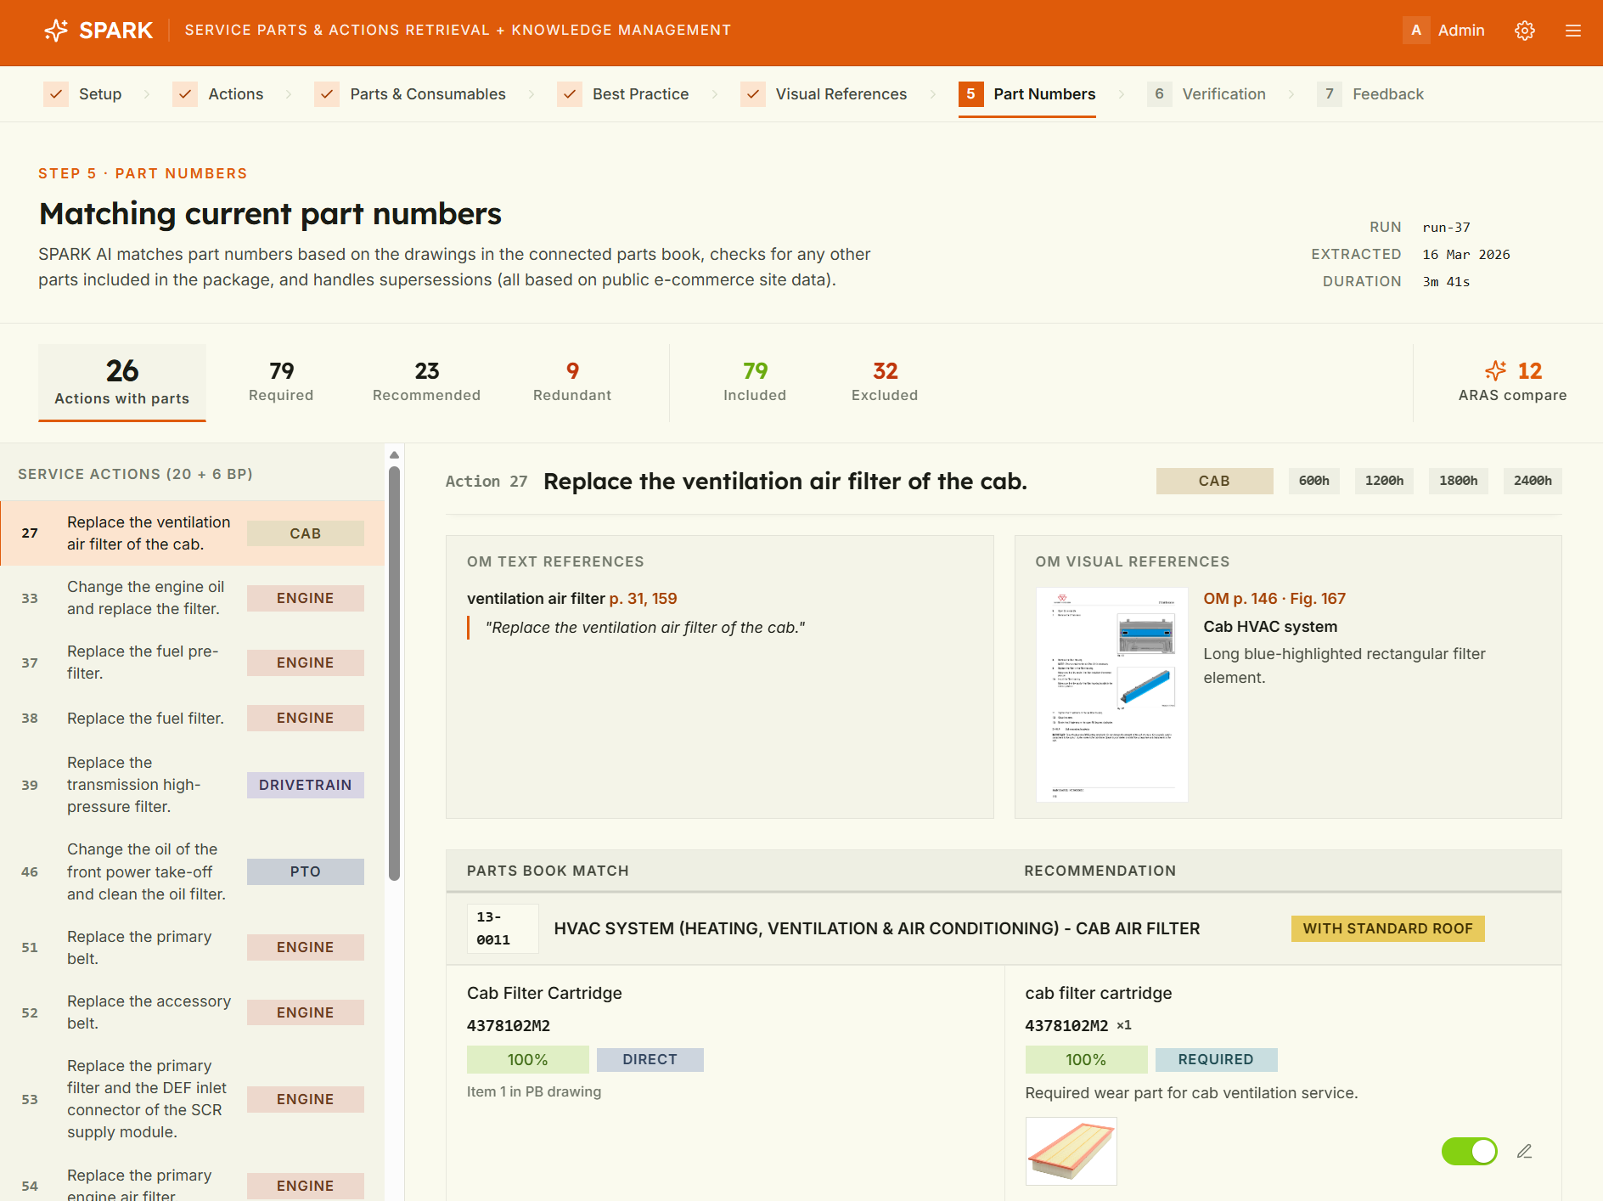The width and height of the screenshot is (1603, 1201).
Task: Click the Best Practice checkmark icon
Action: tap(570, 94)
